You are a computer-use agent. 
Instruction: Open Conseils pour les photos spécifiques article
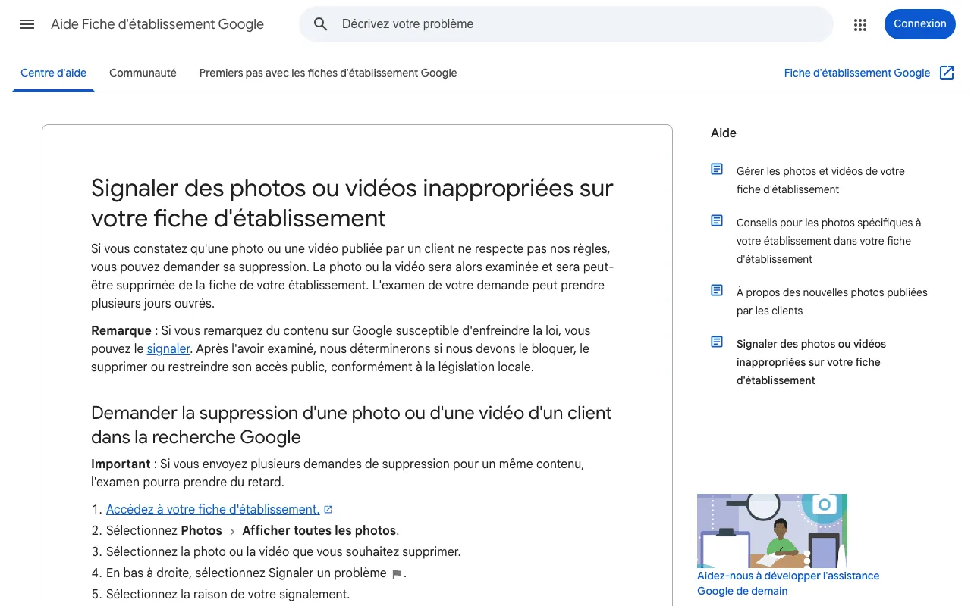(x=828, y=241)
